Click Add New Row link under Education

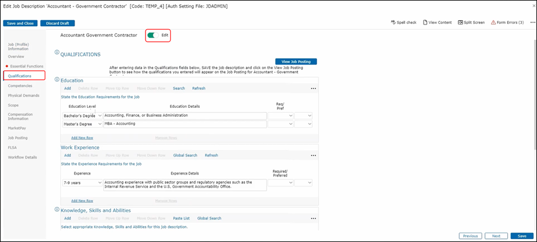[x=82, y=137]
